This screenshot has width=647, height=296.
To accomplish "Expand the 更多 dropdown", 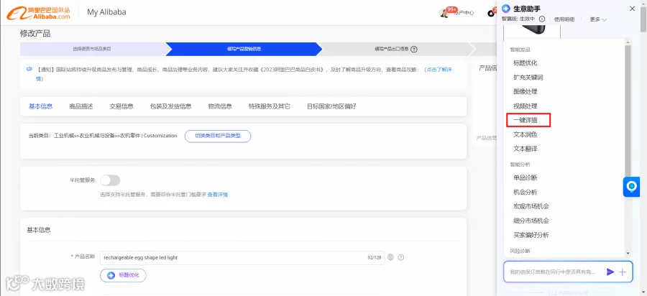I will click(x=598, y=19).
